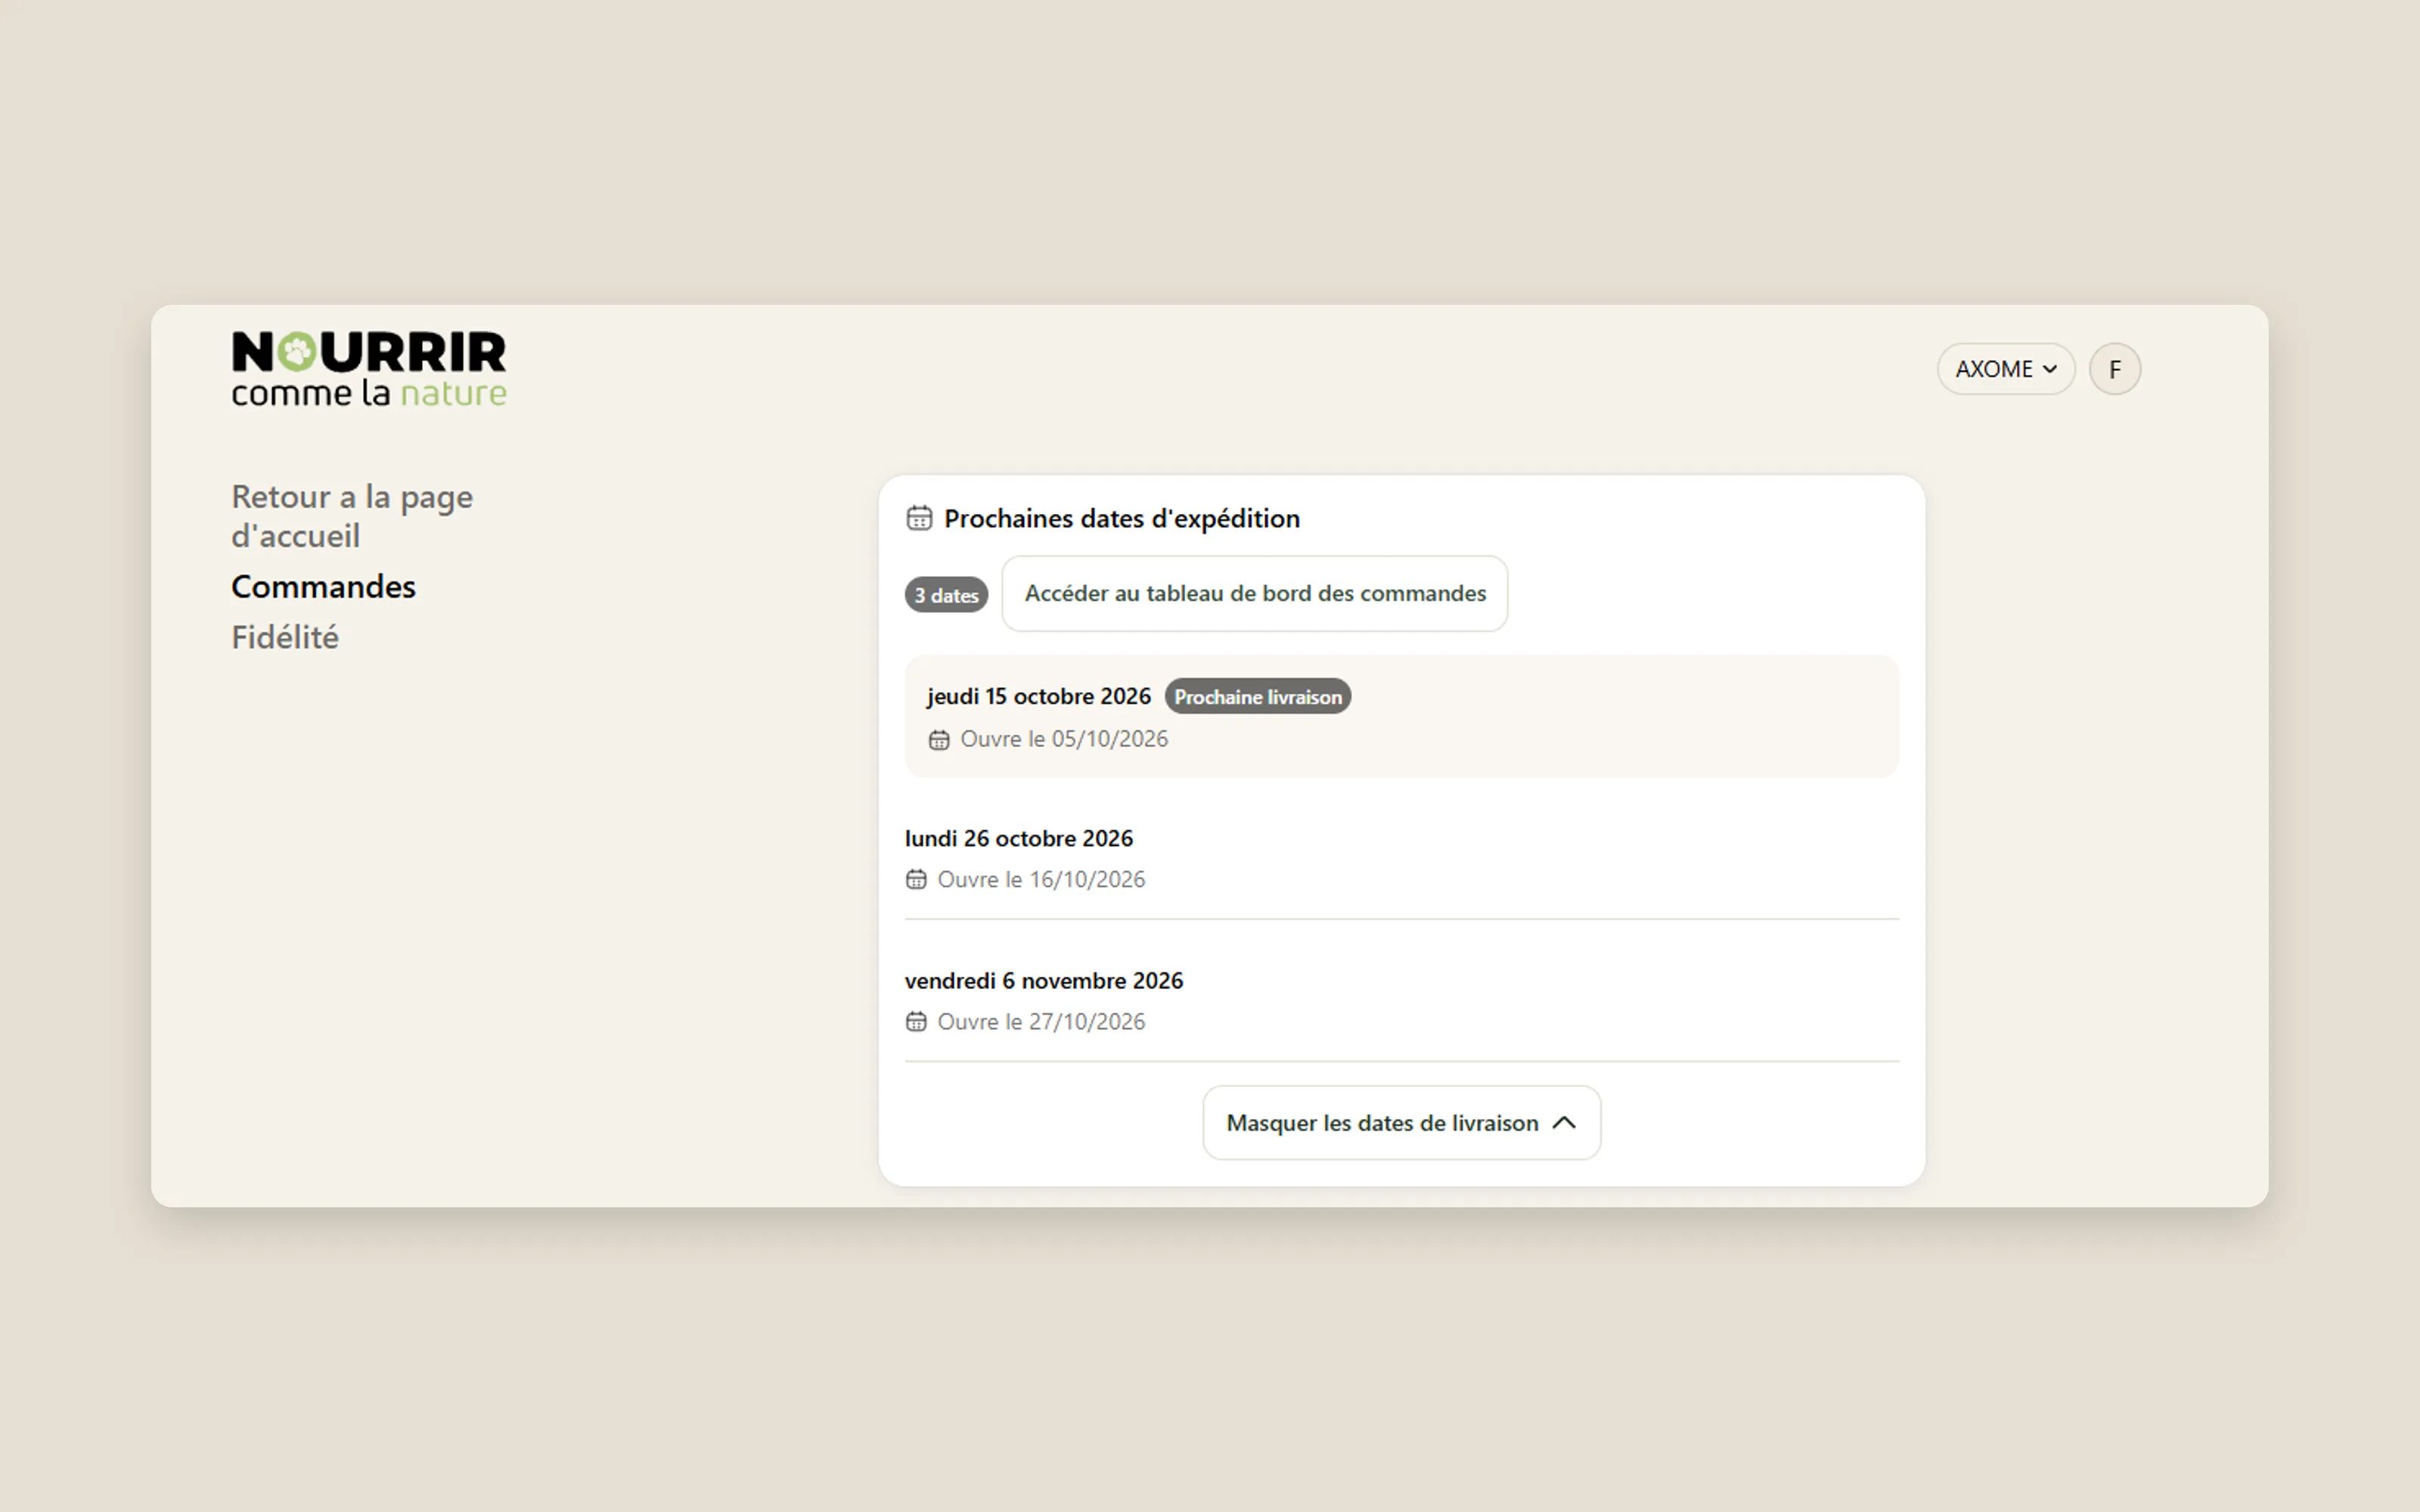Click the text Ouvre le 05/10/2026

click(1064, 739)
